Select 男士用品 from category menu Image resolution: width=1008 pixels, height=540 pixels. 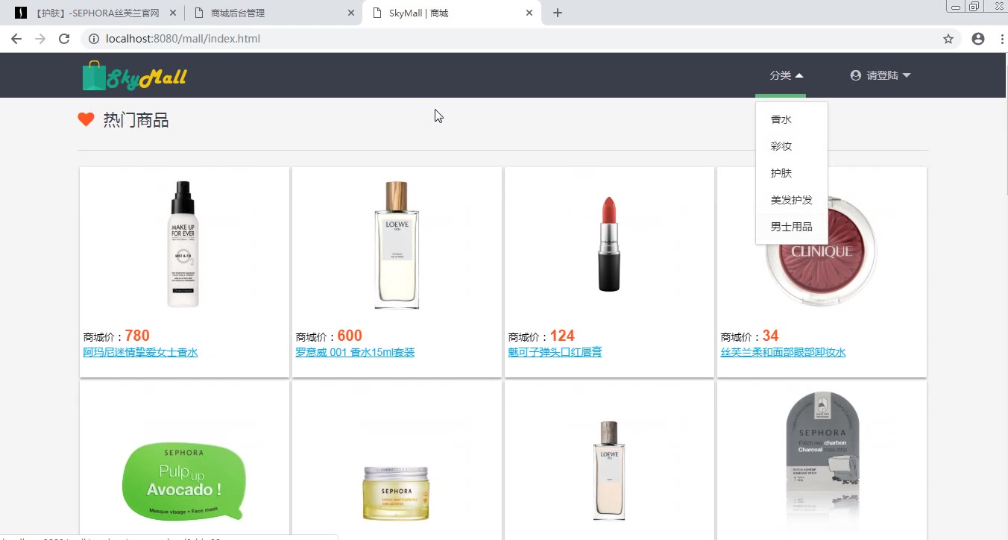(x=792, y=227)
